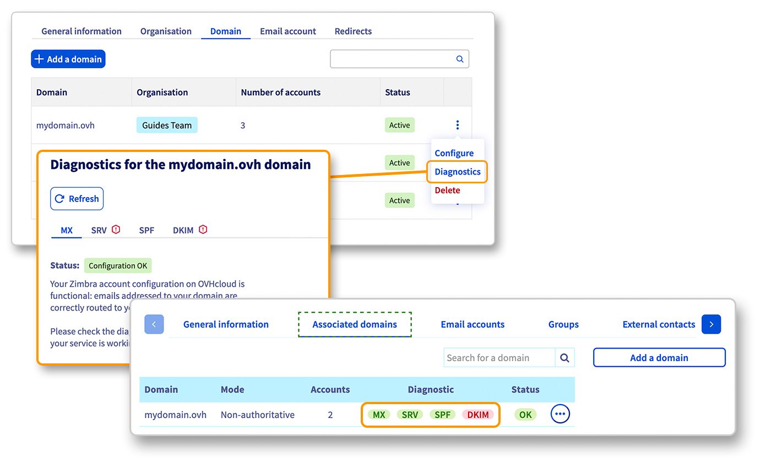Viewport: 771px width, 468px height.
Task: Open the SPF diagnostics tab
Action: point(146,230)
